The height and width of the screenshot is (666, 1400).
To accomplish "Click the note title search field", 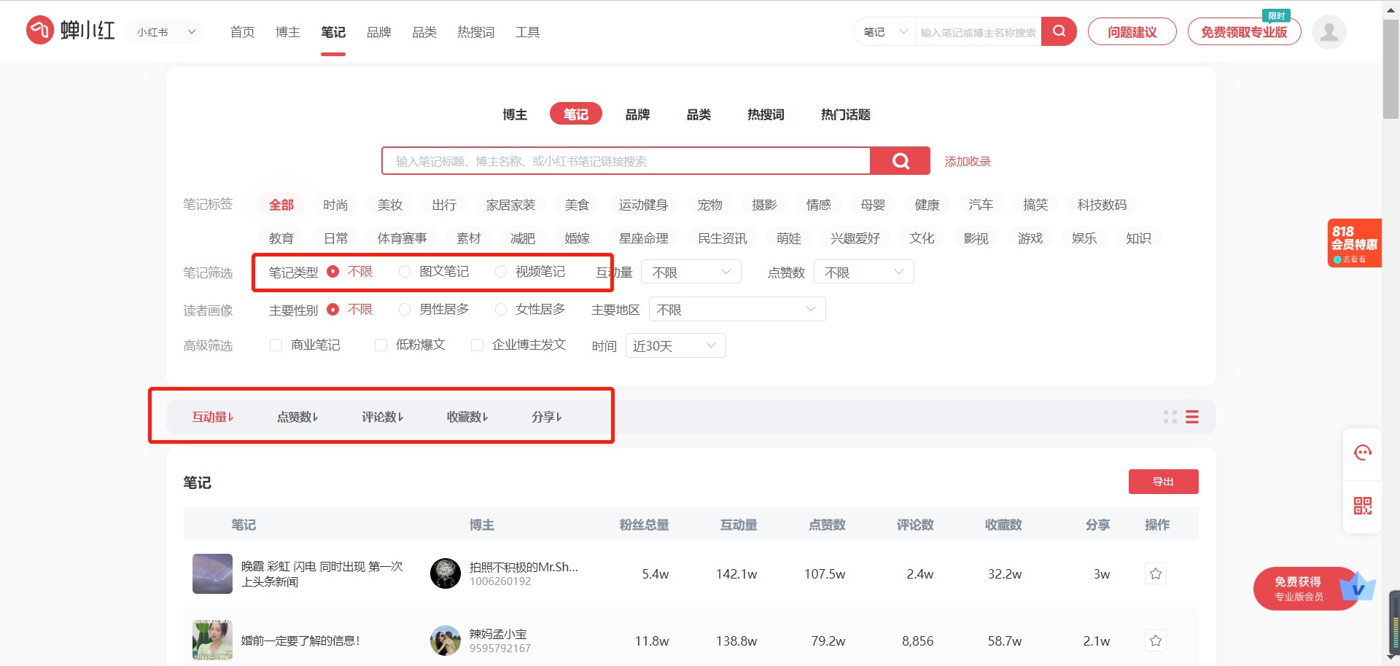I will 626,161.
